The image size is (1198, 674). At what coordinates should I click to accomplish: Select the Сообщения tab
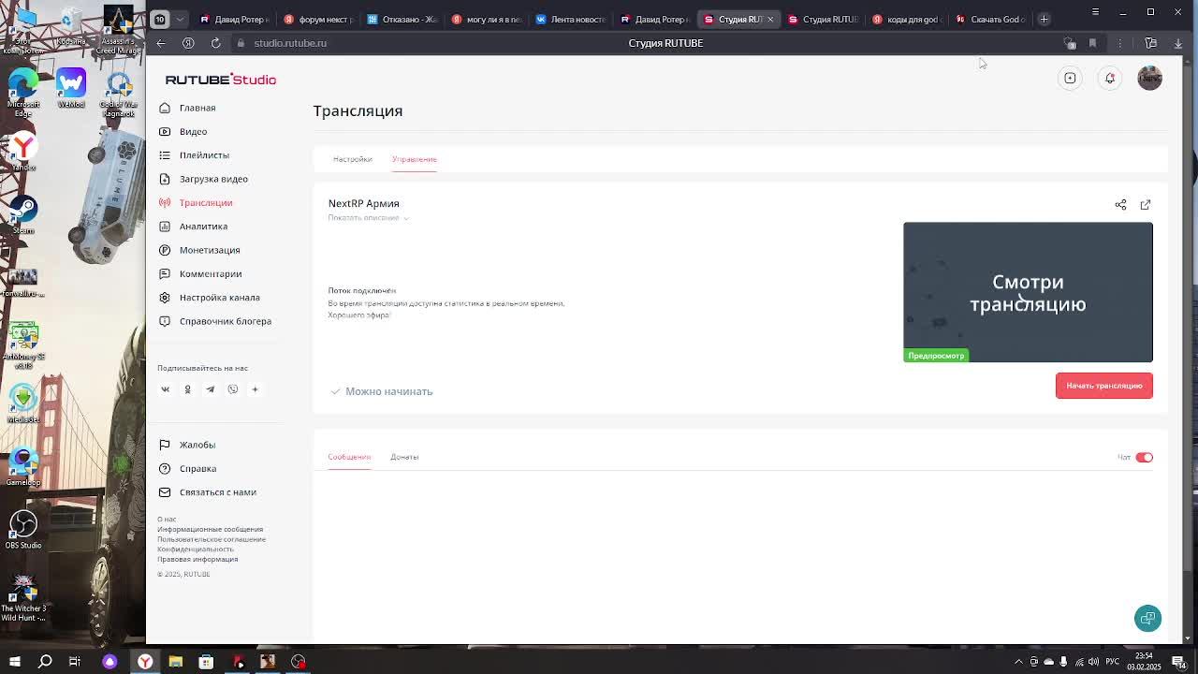pyautogui.click(x=349, y=457)
